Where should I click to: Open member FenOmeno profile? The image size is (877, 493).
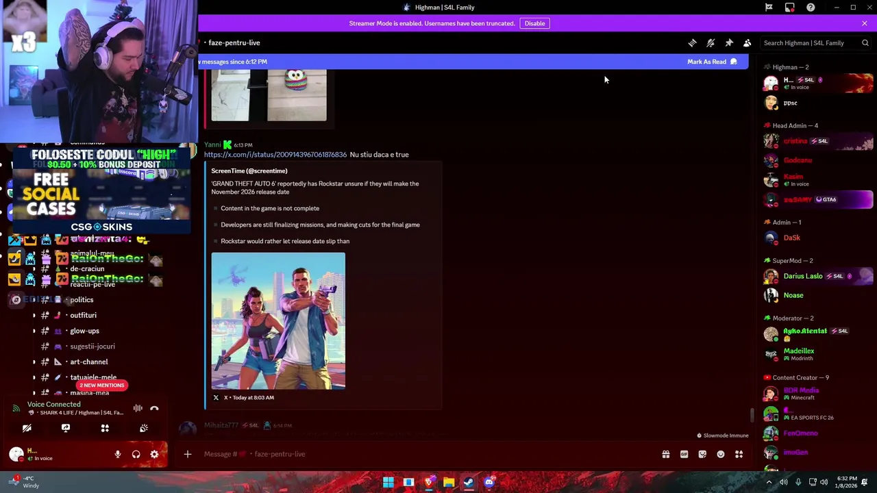tap(818, 433)
